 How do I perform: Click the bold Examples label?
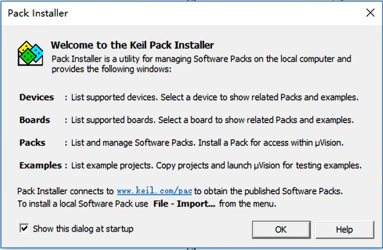click(x=41, y=165)
